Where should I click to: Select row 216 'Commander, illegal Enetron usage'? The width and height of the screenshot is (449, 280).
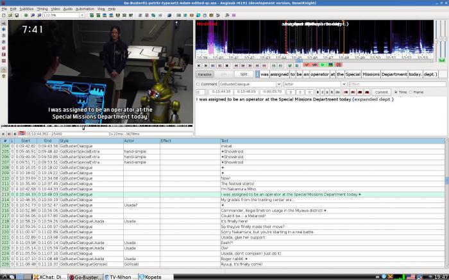pyautogui.click(x=223, y=211)
